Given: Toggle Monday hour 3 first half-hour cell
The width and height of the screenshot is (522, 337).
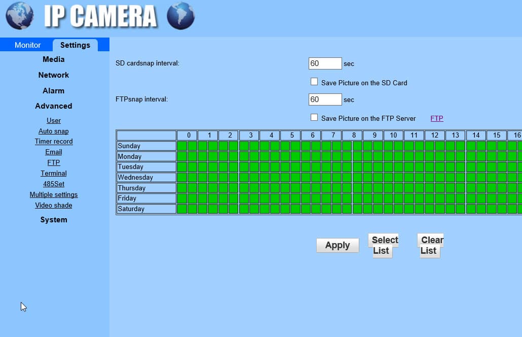Looking at the screenshot, I should [244, 156].
